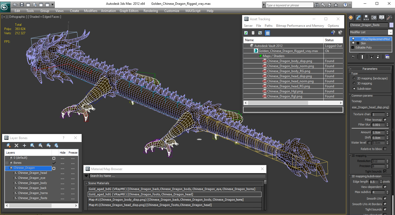Select 3D mapping radio button
Image resolution: width=395 pixels, height=215 pixels.
(x=354, y=83)
